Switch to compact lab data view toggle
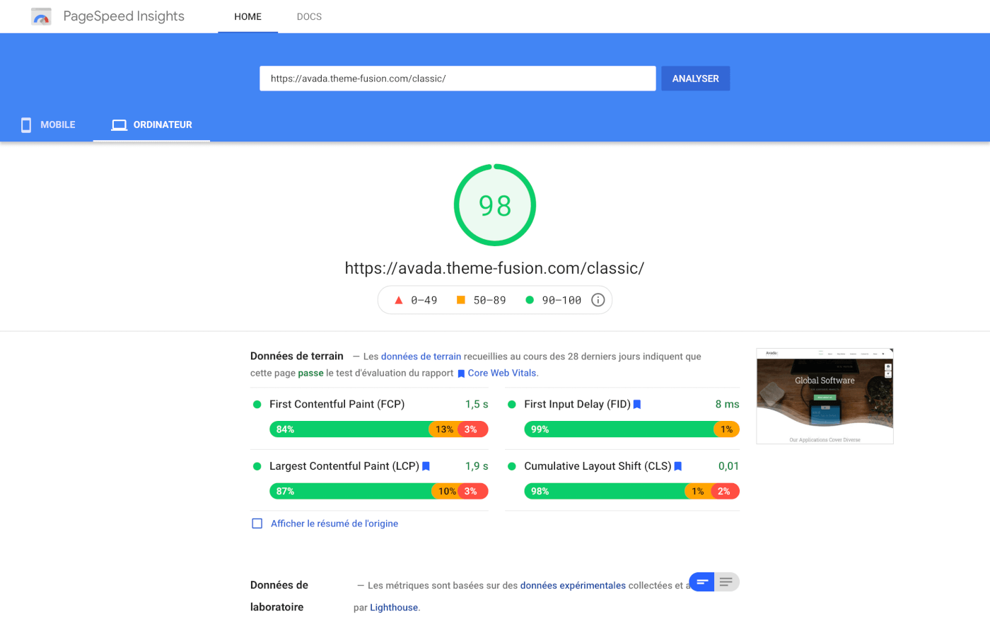 click(x=702, y=582)
